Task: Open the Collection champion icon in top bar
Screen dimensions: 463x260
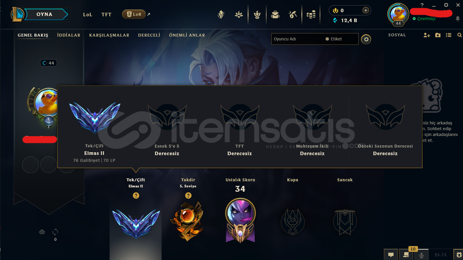Action: point(275,15)
